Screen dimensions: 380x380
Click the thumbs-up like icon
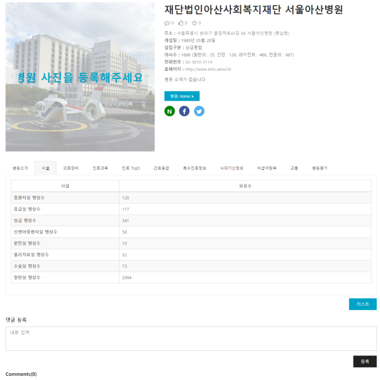pos(181,23)
